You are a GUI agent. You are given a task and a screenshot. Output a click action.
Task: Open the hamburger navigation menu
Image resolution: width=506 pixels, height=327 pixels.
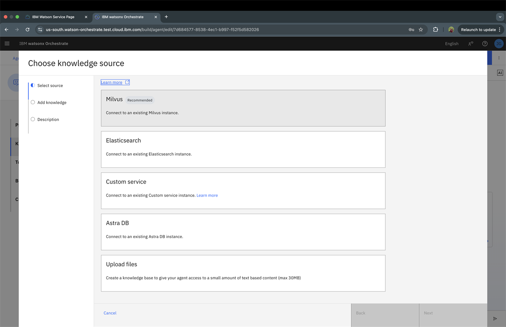tap(7, 43)
